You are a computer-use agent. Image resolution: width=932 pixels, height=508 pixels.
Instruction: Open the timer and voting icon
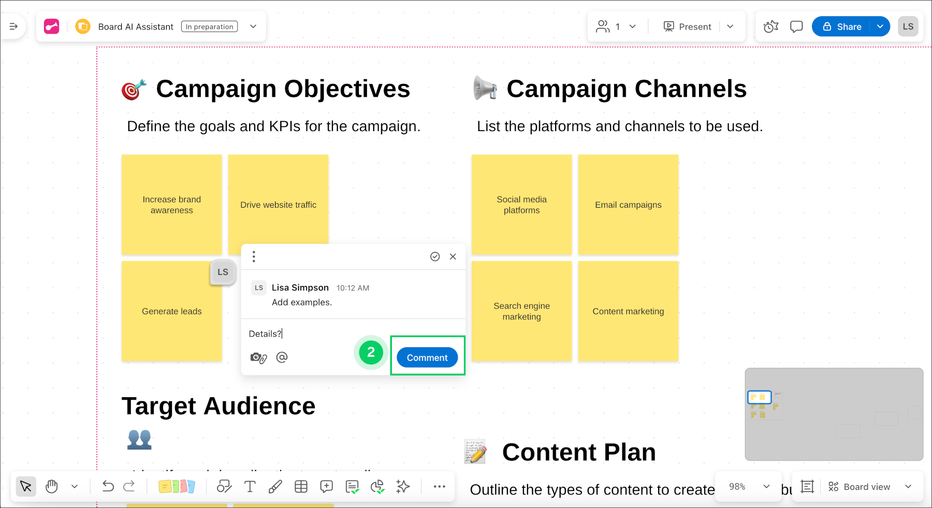771,26
